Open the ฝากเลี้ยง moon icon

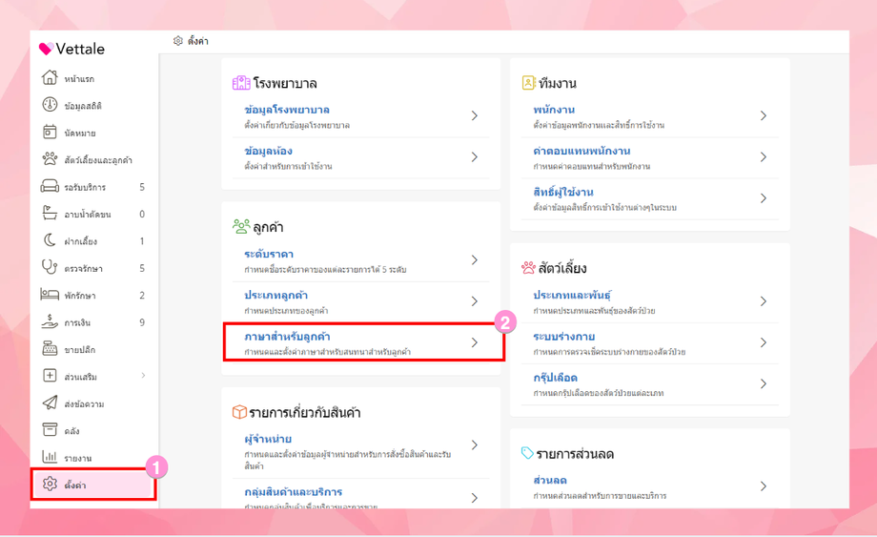[x=50, y=240]
